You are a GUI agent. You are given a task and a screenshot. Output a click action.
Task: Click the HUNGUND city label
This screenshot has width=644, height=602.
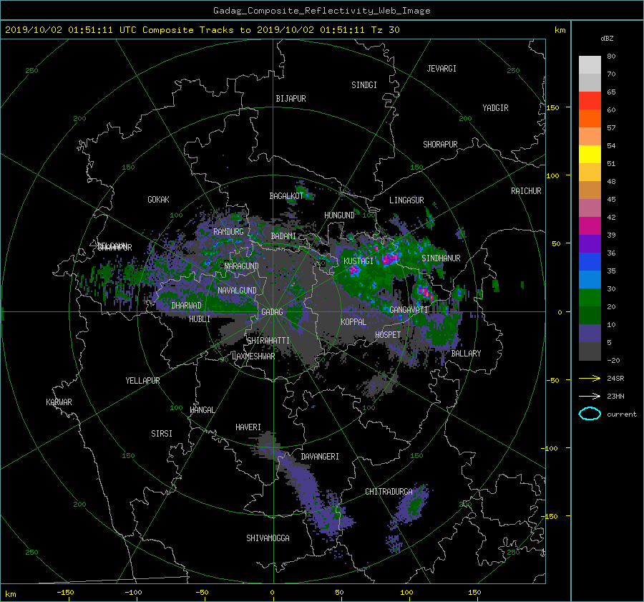[x=339, y=215]
